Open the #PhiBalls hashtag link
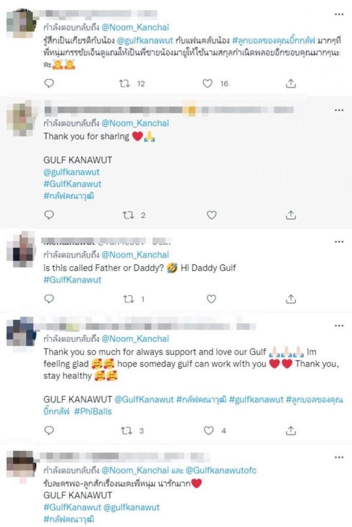The image size is (352, 527). coord(93,411)
